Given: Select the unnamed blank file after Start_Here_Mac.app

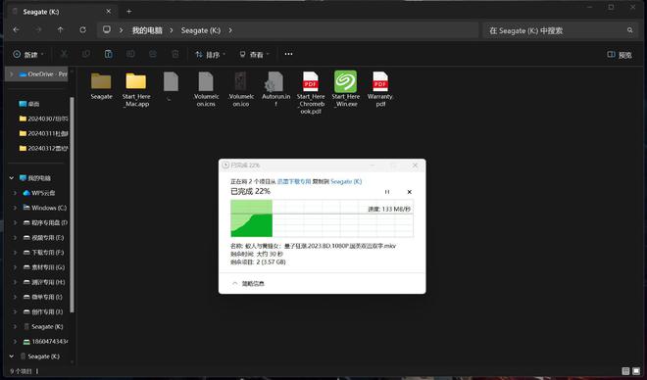Looking at the screenshot, I should [x=171, y=86].
